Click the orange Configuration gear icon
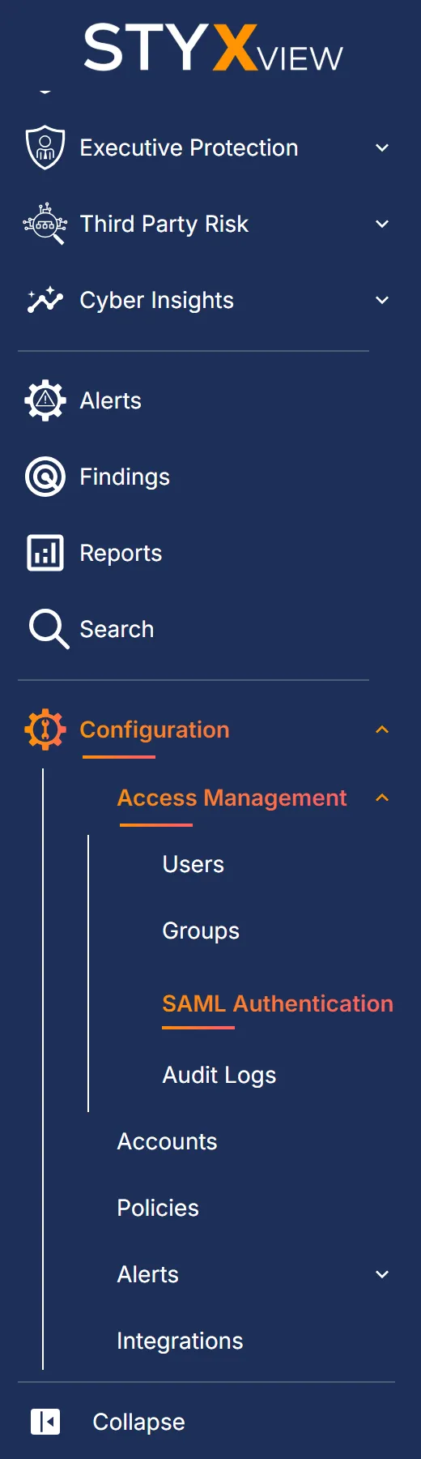421x1459 pixels. pos(45,729)
